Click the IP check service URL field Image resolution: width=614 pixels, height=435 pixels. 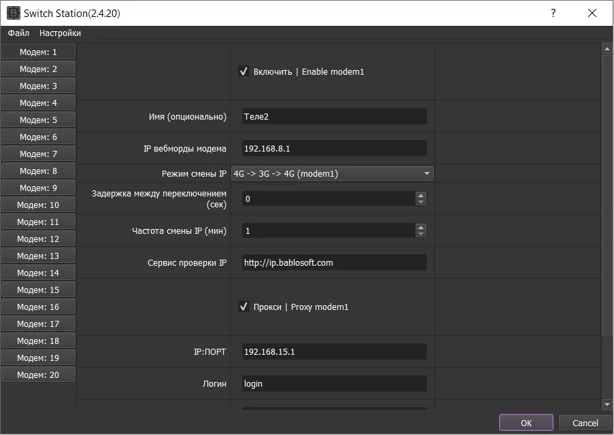[x=335, y=263]
